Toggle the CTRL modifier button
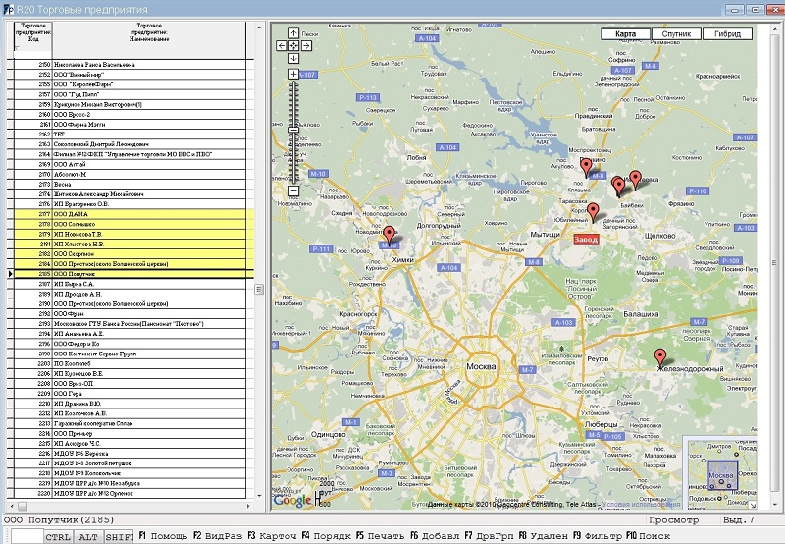The image size is (785, 544). coord(58,537)
